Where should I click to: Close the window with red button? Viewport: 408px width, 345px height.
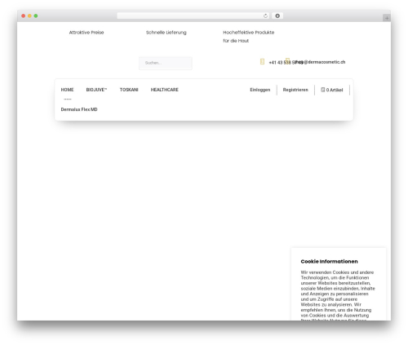pos(24,15)
